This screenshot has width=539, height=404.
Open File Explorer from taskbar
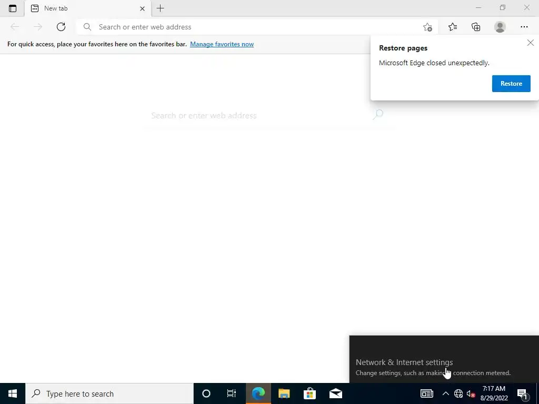tap(284, 393)
